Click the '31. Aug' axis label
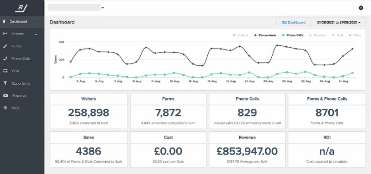 pyautogui.click(x=343, y=81)
